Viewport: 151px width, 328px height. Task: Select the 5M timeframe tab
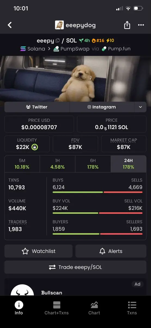22,164
